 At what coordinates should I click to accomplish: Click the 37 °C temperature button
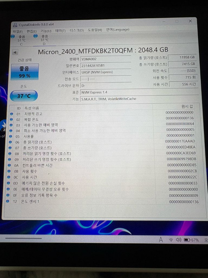(24, 96)
